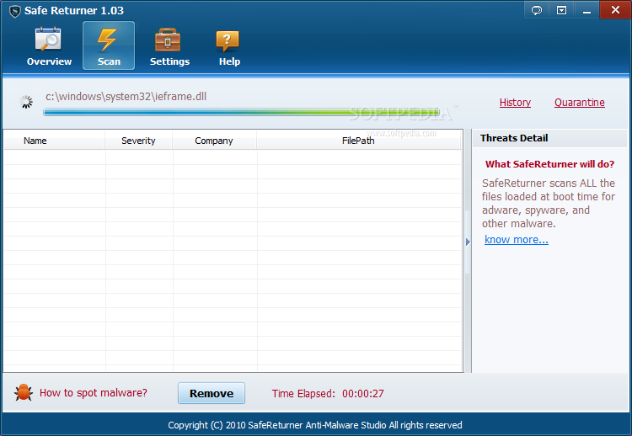The height and width of the screenshot is (436, 632).
Task: Click the Remove button
Action: [212, 393]
